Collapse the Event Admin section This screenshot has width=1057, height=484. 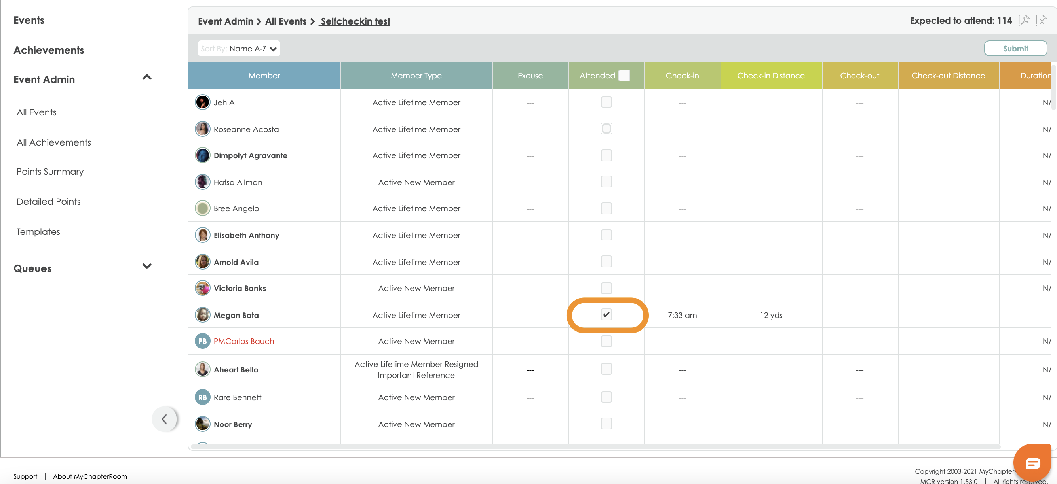(x=146, y=77)
